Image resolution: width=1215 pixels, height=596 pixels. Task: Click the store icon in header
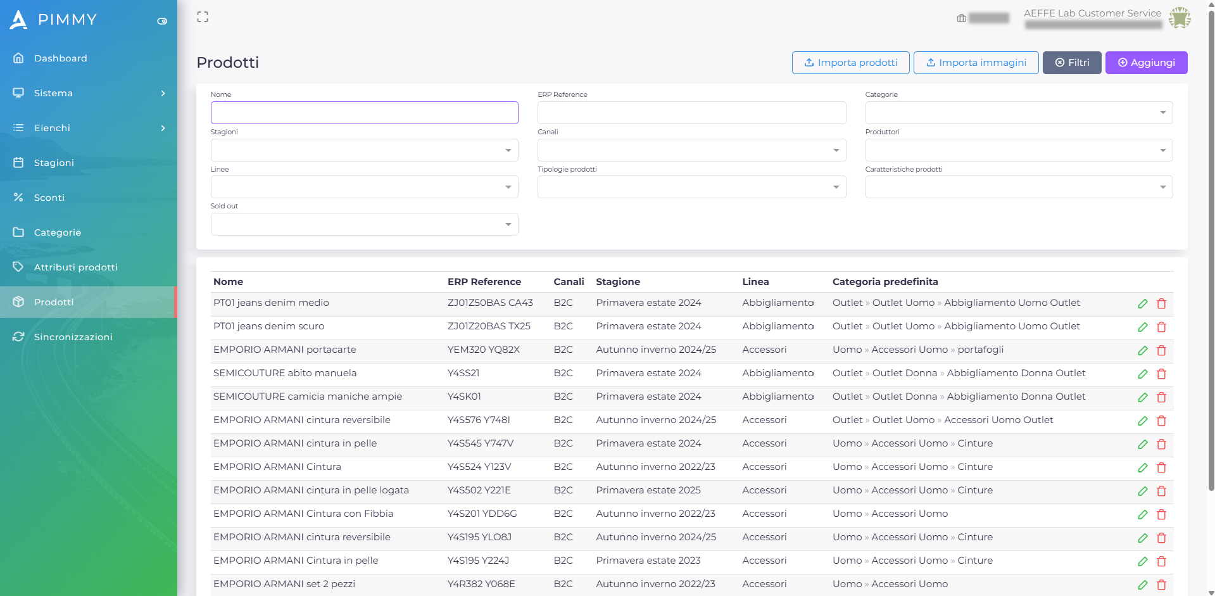tap(962, 18)
